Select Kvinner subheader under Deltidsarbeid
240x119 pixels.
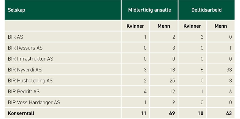point(192,26)
